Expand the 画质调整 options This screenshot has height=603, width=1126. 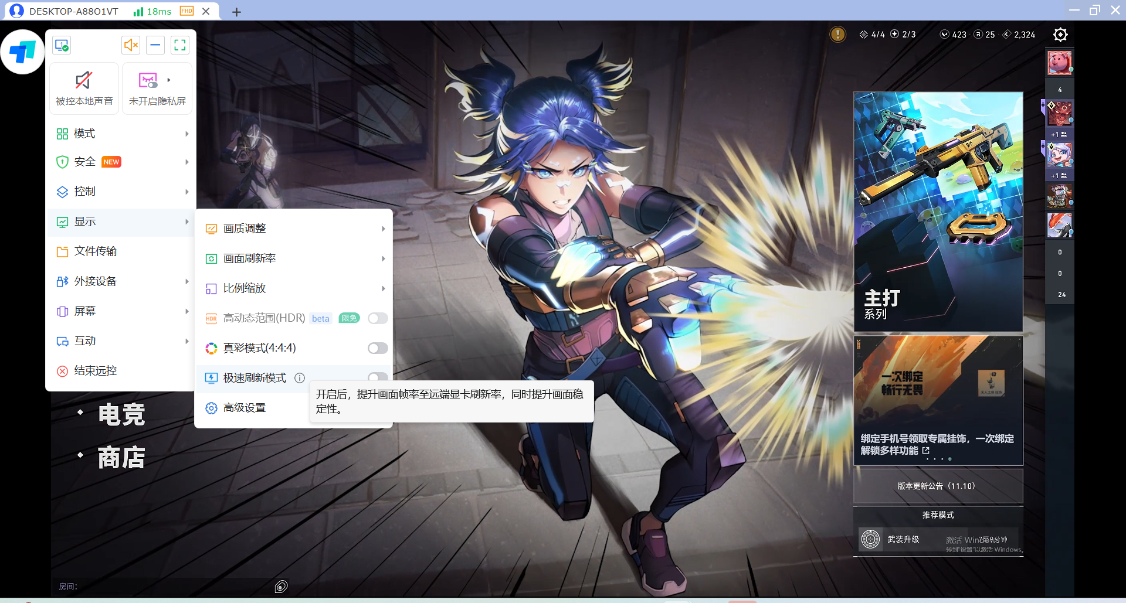coord(294,229)
